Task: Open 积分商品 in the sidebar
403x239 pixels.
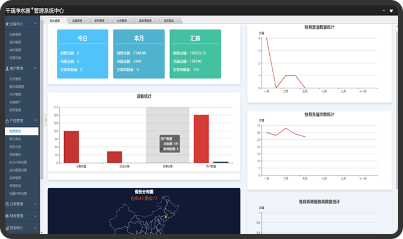Action: [15, 139]
